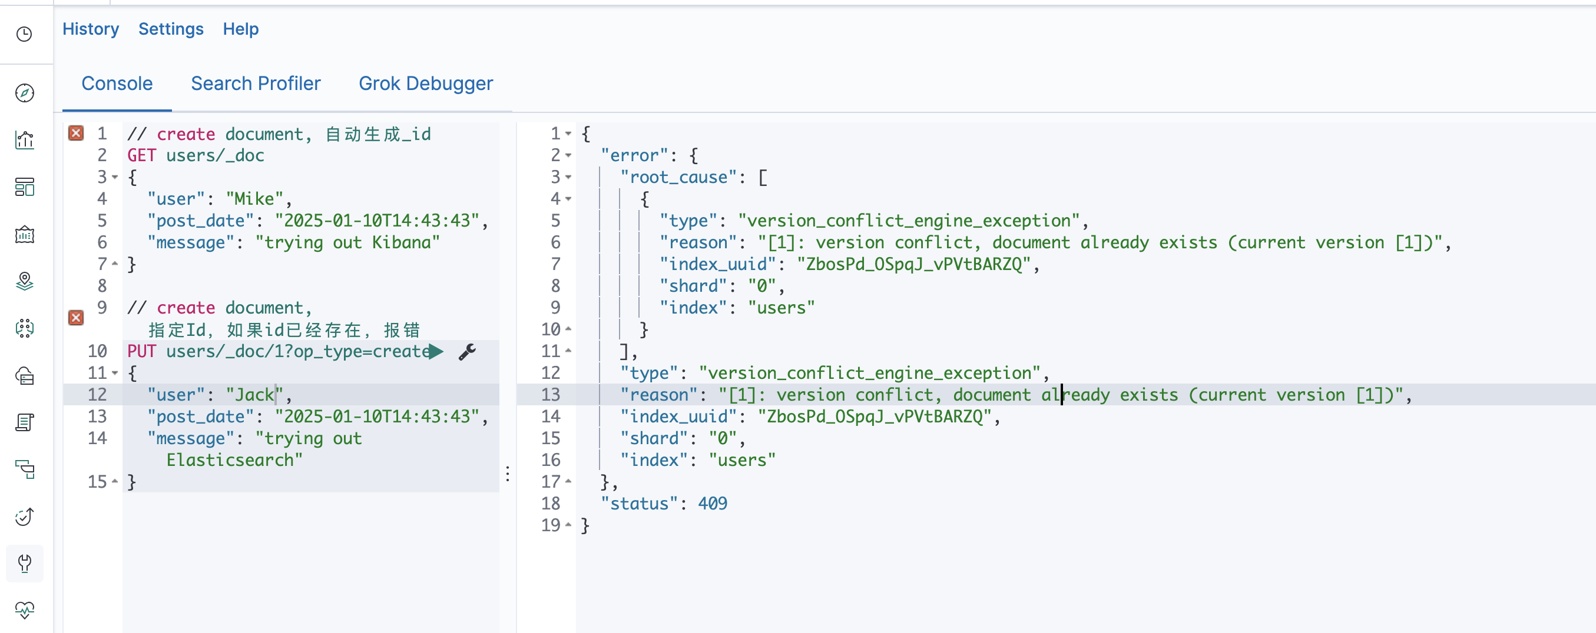Screen dimensions: 1596x633
Task: Open console Settings link
Action: click(170, 29)
